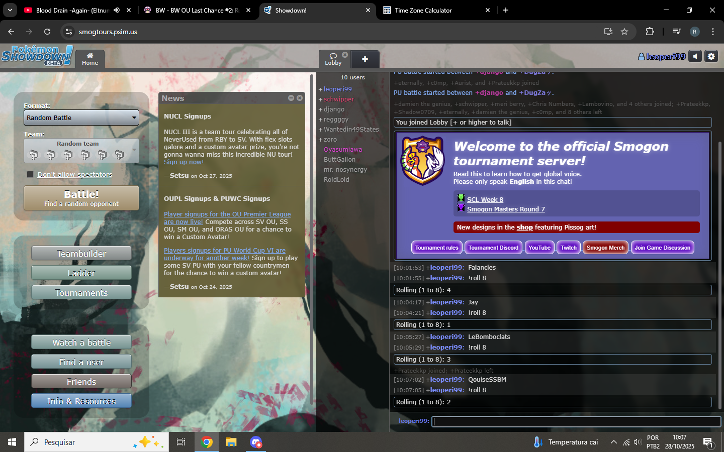Open OU Premier League signups link
Screen dimensions: 724x452
(x=227, y=218)
